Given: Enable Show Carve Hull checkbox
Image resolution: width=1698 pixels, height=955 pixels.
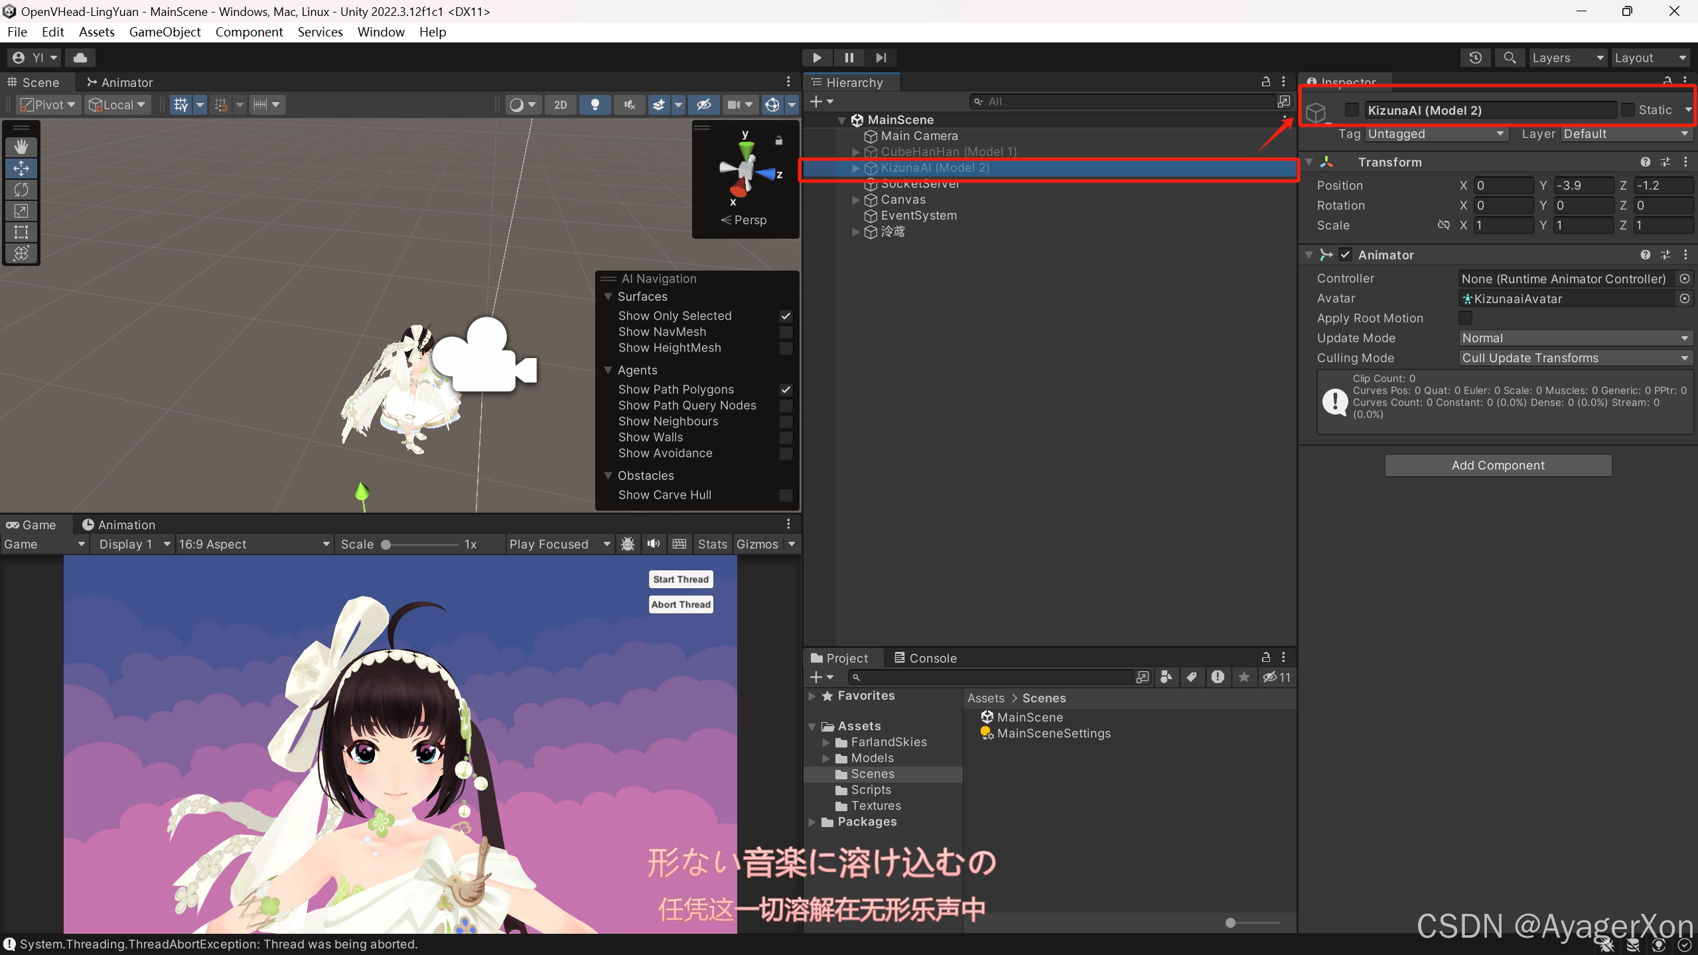Looking at the screenshot, I should point(786,495).
